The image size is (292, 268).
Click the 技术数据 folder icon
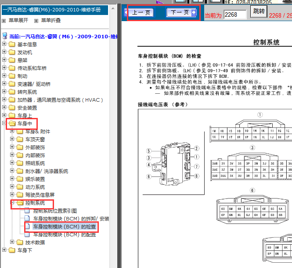tap(20, 242)
